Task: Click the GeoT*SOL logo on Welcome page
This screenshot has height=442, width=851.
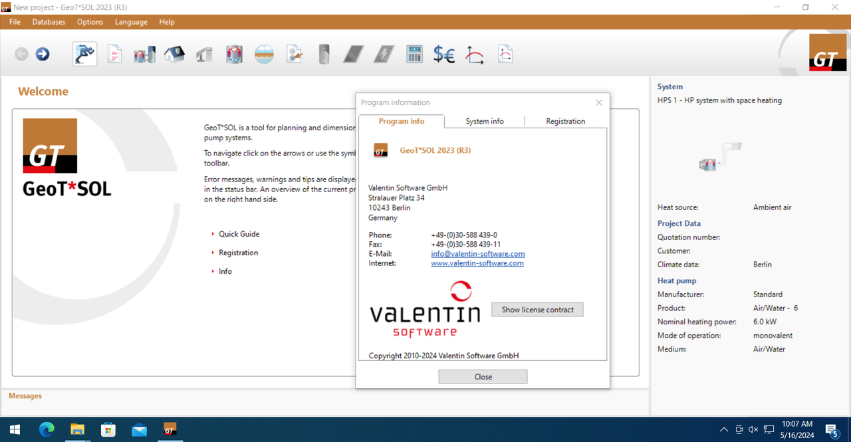Action: (x=66, y=158)
